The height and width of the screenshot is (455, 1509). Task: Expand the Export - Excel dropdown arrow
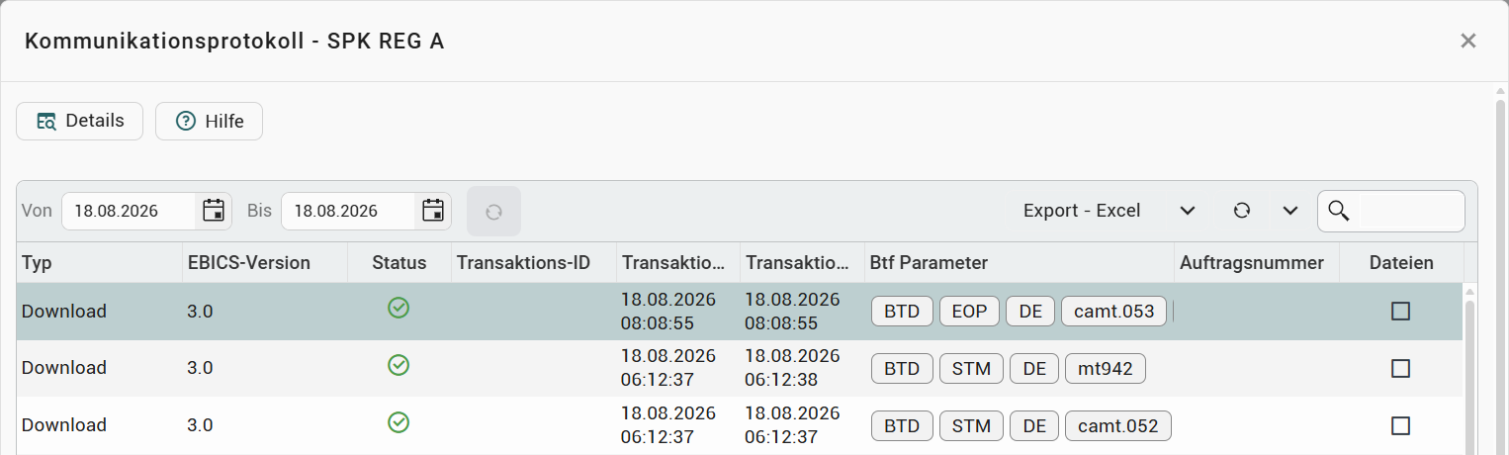[x=1189, y=211]
